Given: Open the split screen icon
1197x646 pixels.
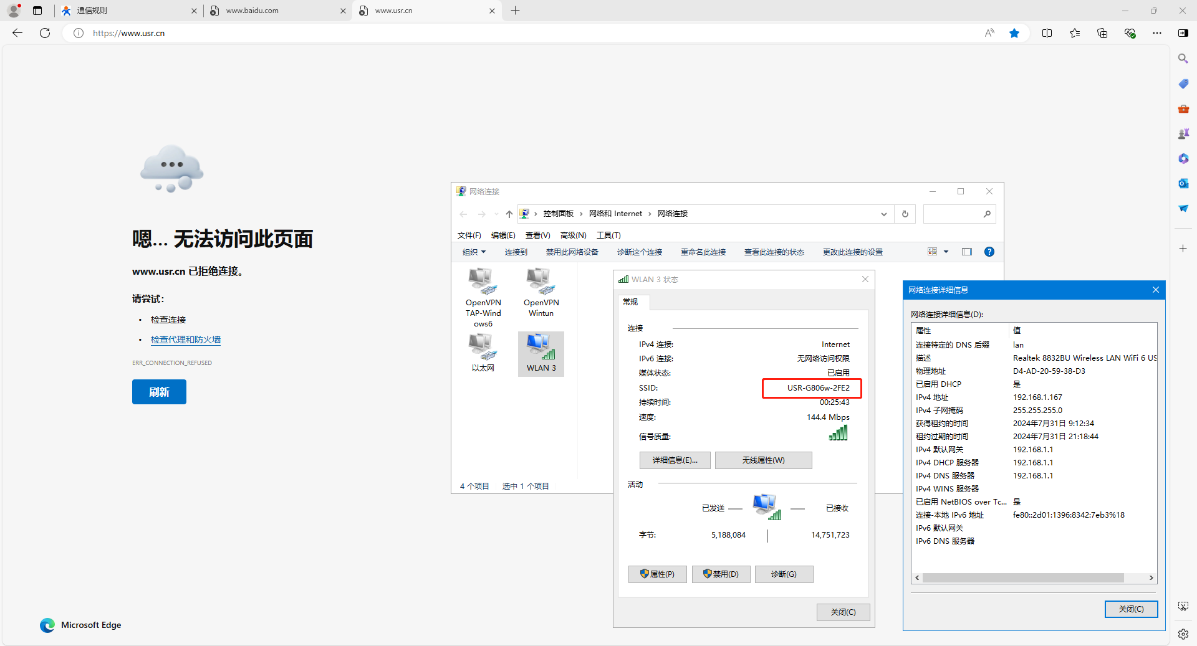Looking at the screenshot, I should pos(1047,33).
